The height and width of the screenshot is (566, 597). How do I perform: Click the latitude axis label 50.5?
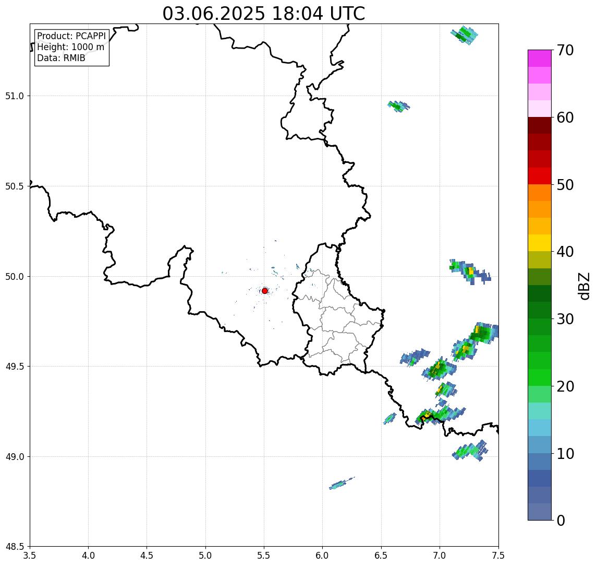[15, 186]
